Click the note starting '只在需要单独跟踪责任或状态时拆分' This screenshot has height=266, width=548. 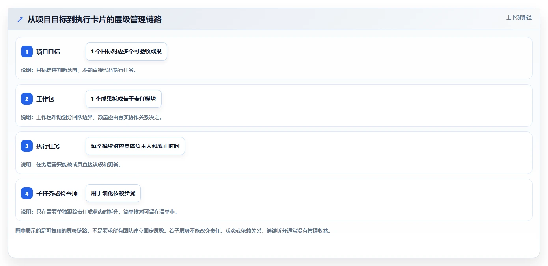[x=99, y=212]
